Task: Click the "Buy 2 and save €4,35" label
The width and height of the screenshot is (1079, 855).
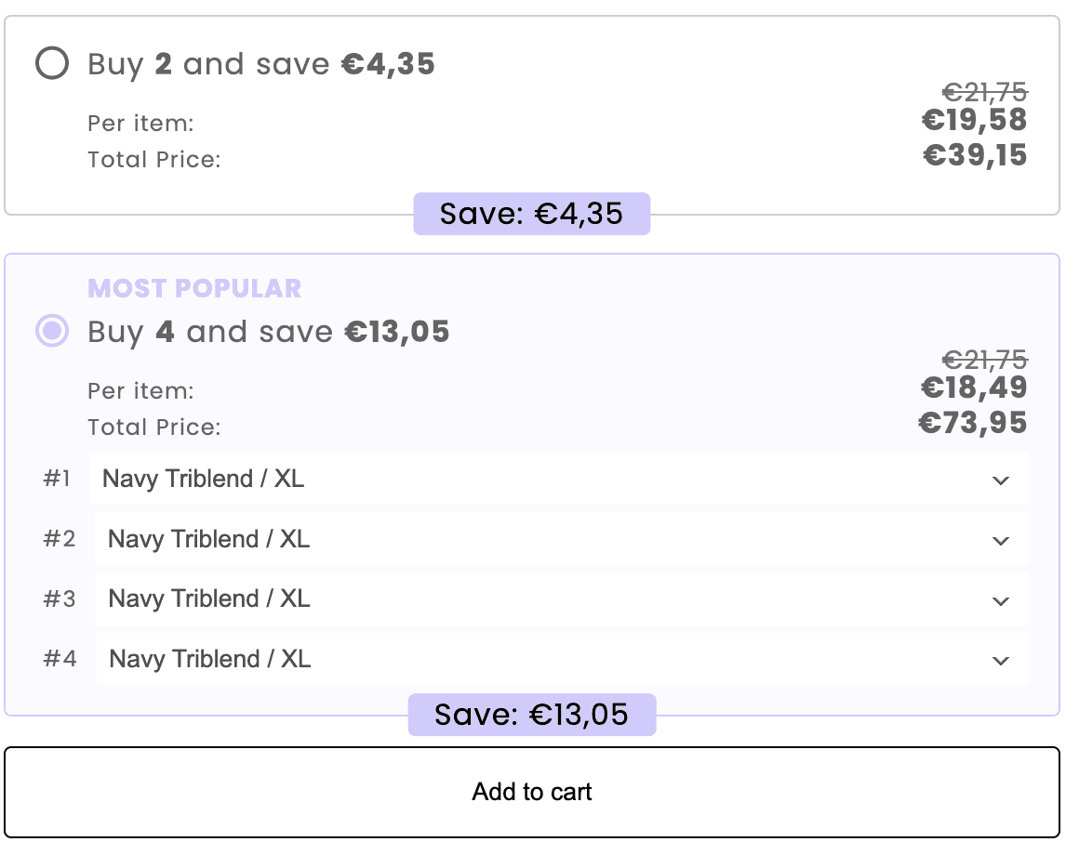Action: point(261,64)
